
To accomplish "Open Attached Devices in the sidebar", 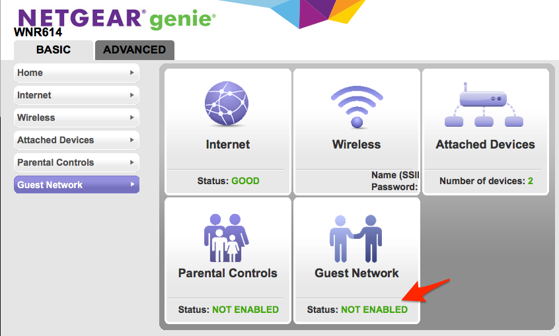I will [76, 140].
